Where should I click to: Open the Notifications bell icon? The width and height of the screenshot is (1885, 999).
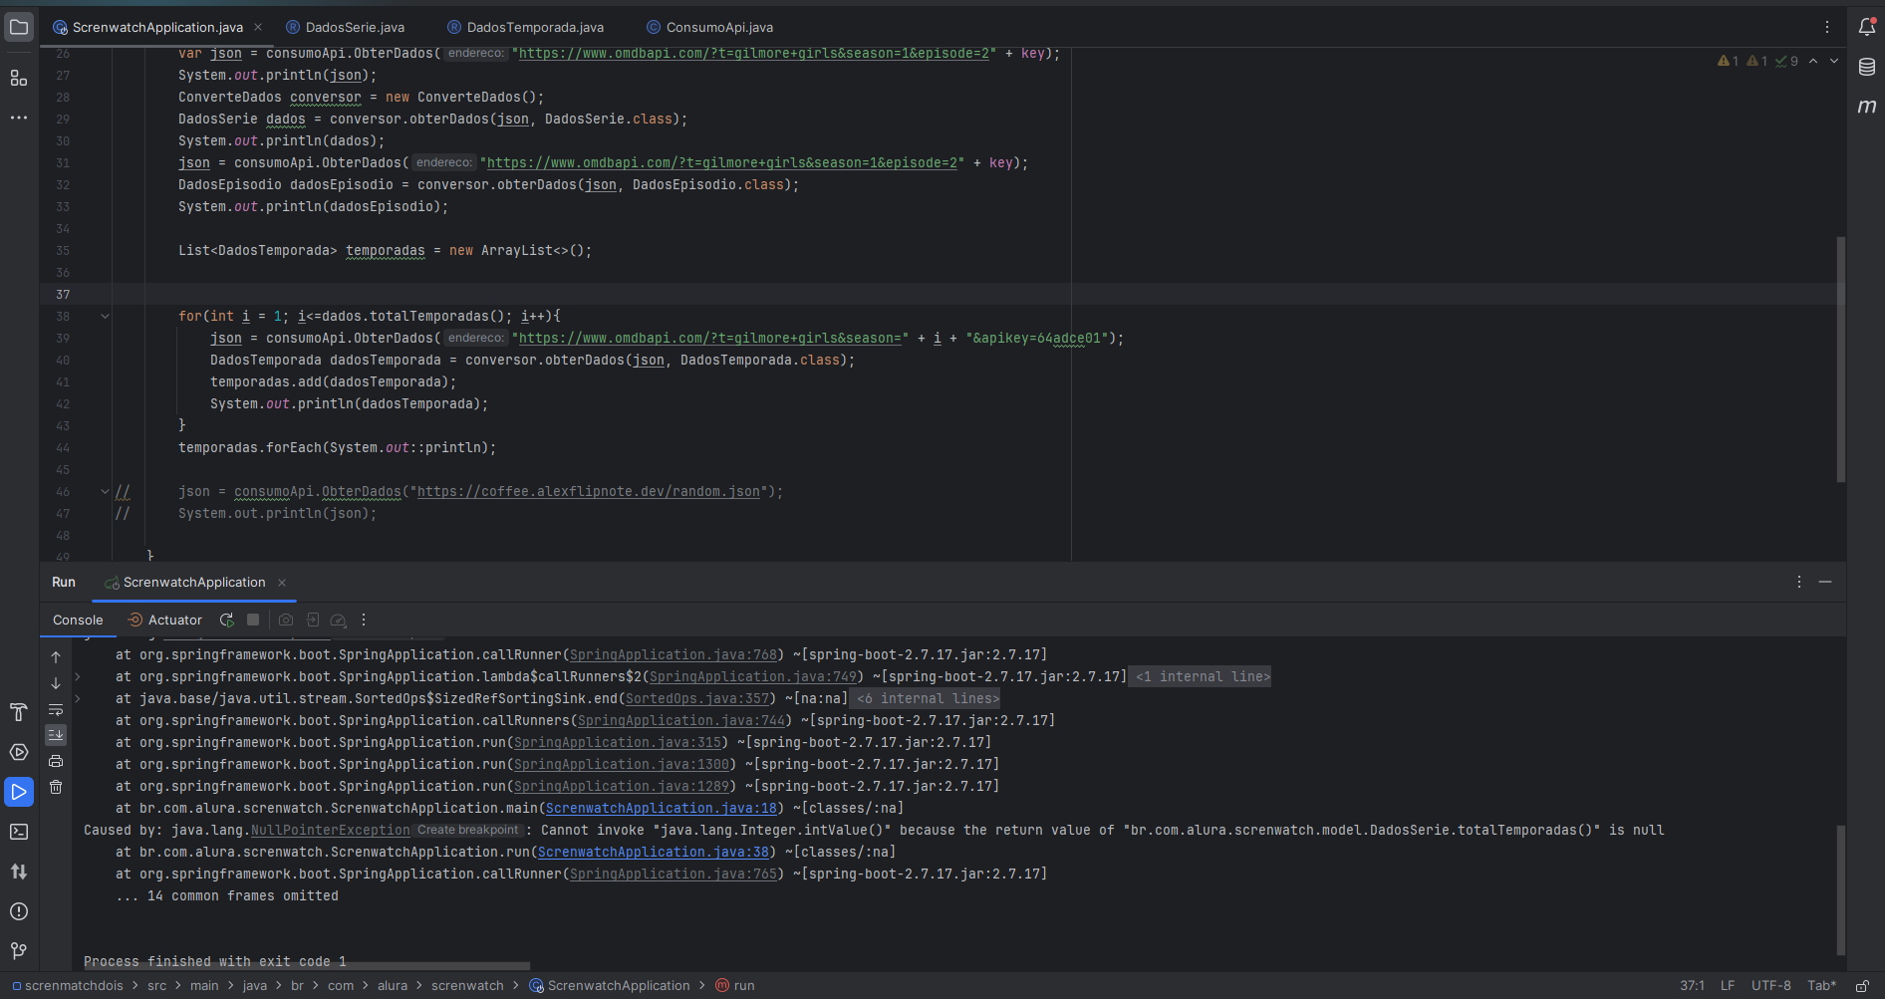[1867, 27]
